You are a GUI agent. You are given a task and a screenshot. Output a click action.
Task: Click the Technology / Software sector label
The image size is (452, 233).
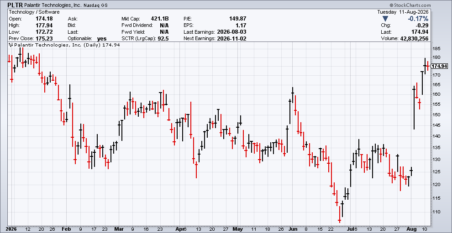34,12
